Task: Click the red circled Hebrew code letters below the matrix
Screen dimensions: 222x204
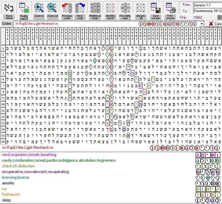Action: (x=185, y=148)
